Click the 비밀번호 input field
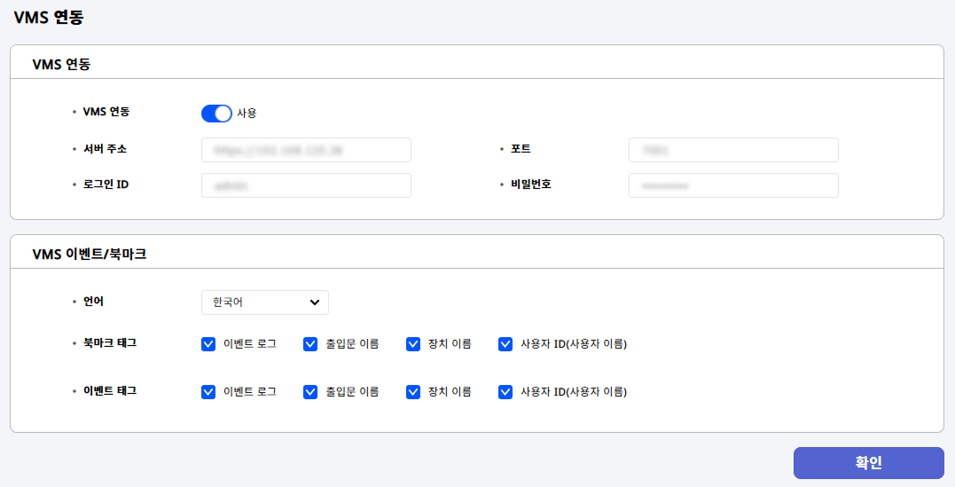Viewport: 955px width, 487px height. click(x=733, y=185)
